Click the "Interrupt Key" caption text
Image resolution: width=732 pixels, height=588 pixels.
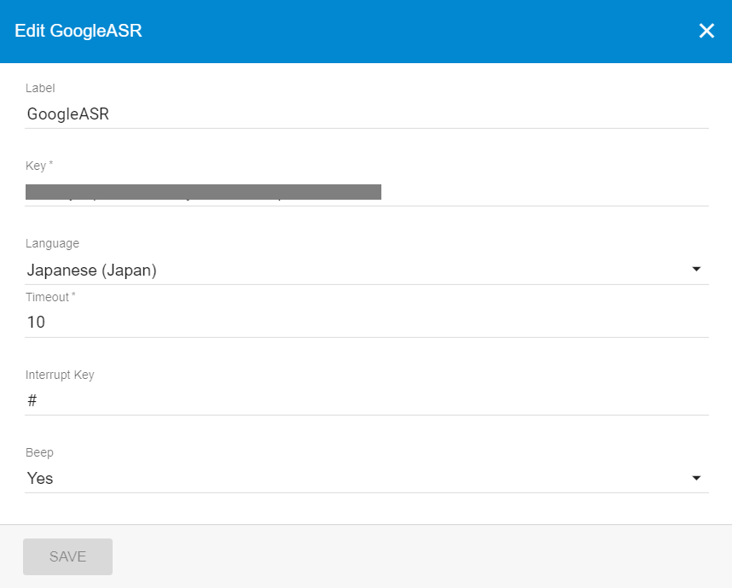point(60,375)
